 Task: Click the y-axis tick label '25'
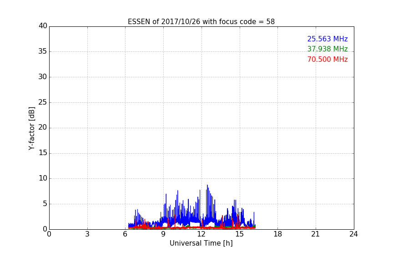pyautogui.click(x=43, y=102)
